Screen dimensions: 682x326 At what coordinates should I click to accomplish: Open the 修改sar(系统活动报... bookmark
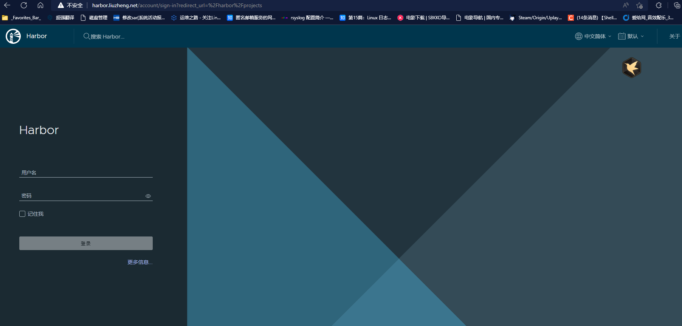[139, 18]
